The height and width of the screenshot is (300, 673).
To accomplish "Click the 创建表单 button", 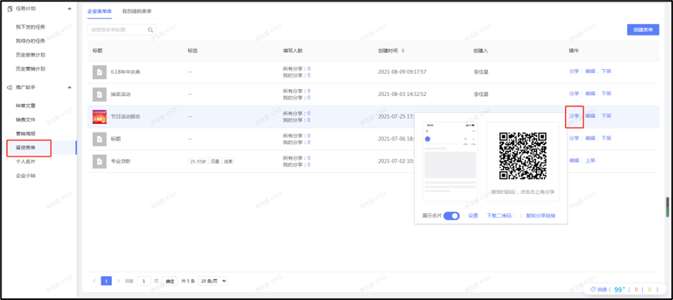I will coord(643,29).
